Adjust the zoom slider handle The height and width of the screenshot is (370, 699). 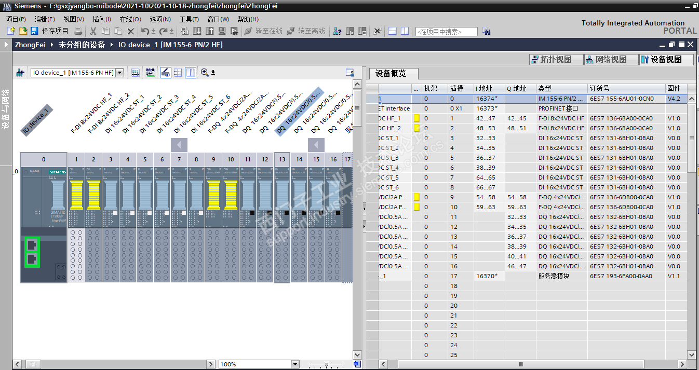tap(326, 364)
